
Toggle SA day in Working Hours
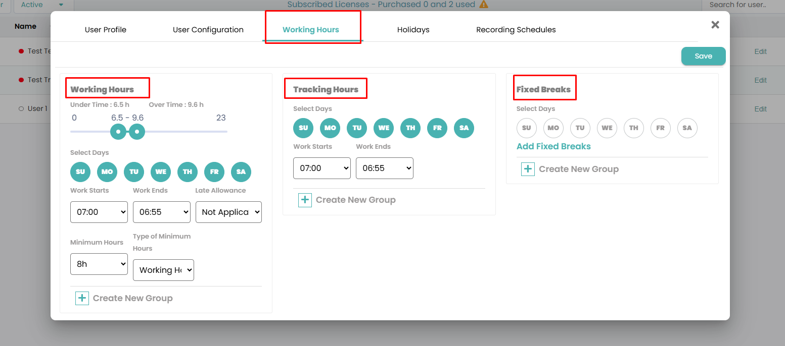tap(241, 172)
